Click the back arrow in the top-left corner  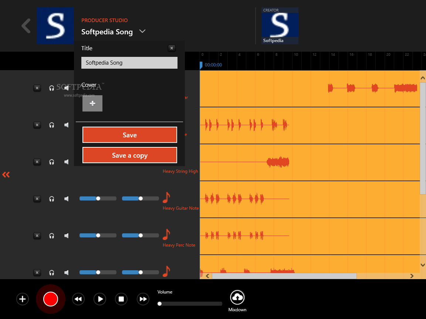tap(25, 25)
